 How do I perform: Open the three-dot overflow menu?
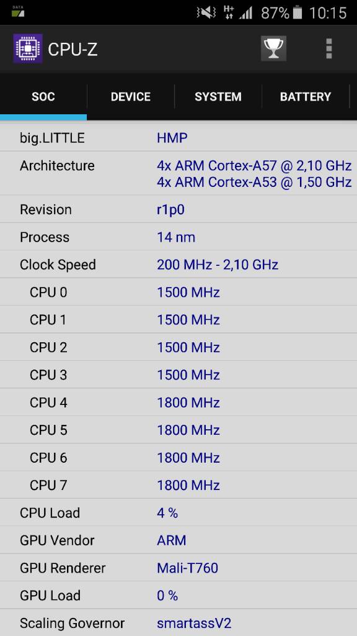(328, 48)
